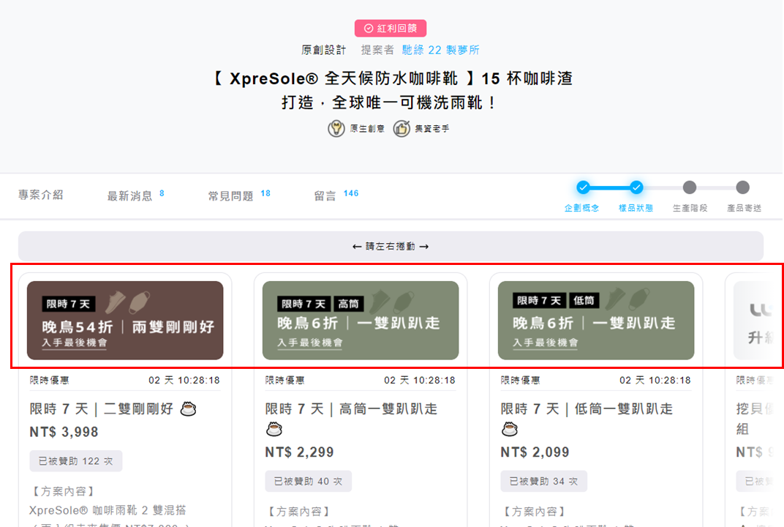
Task: Click the 生產階段 progress step dot
Action: coord(690,187)
